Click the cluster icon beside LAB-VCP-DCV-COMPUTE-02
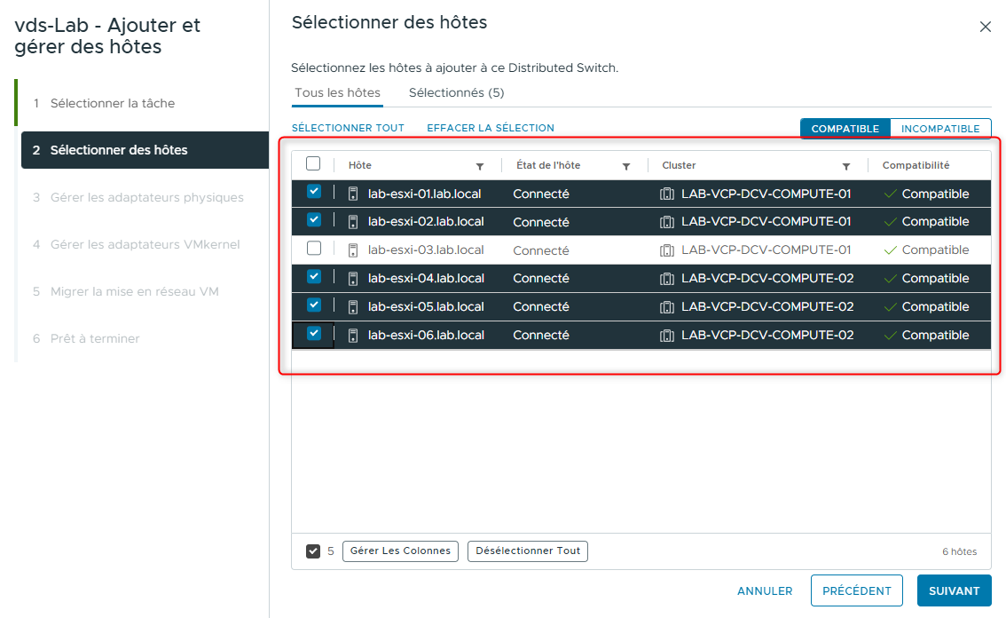 pos(667,277)
